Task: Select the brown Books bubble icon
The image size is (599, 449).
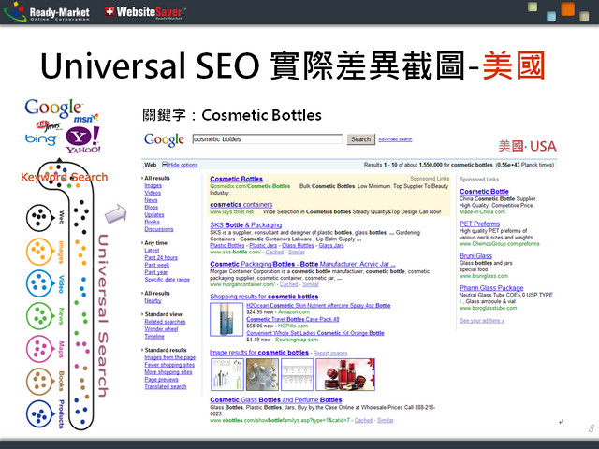Action: coord(39,382)
